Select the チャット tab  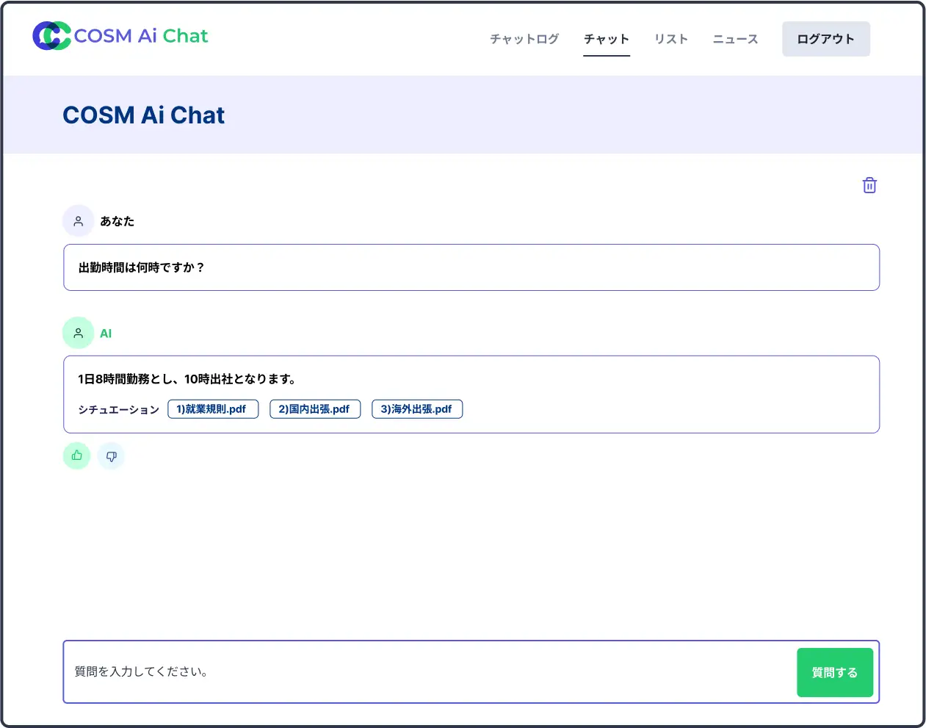607,39
